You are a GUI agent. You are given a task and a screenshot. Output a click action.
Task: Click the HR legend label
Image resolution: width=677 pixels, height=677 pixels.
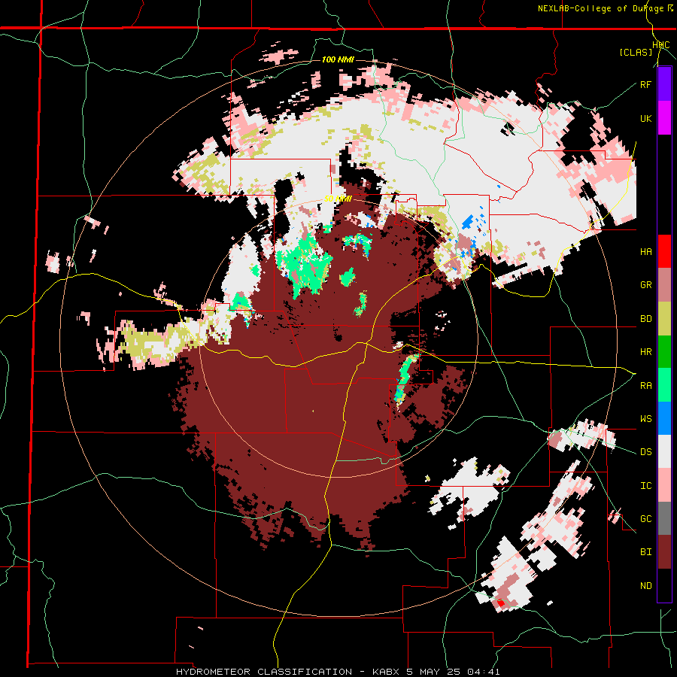(x=645, y=352)
